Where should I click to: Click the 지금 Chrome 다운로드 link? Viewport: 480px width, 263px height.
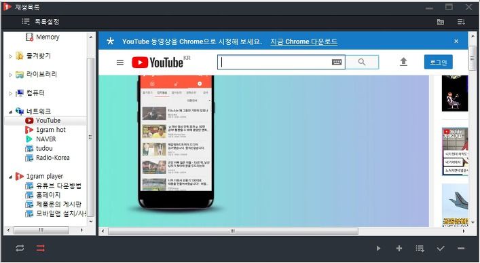(303, 41)
